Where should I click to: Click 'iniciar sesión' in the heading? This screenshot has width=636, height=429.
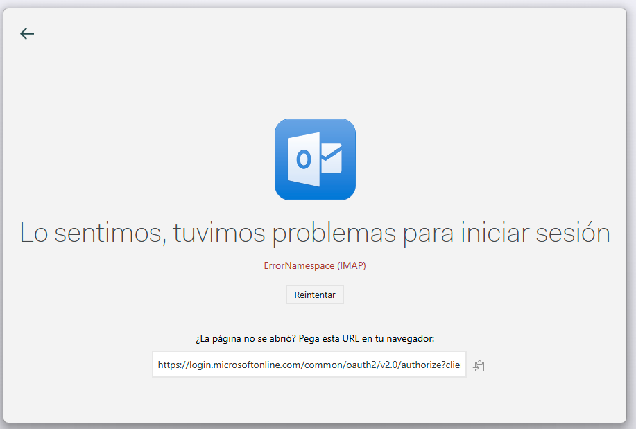535,234
